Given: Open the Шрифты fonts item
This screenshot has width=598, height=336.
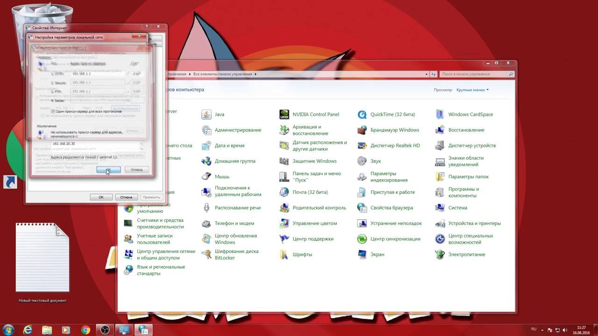Looking at the screenshot, I should click(296, 254).
